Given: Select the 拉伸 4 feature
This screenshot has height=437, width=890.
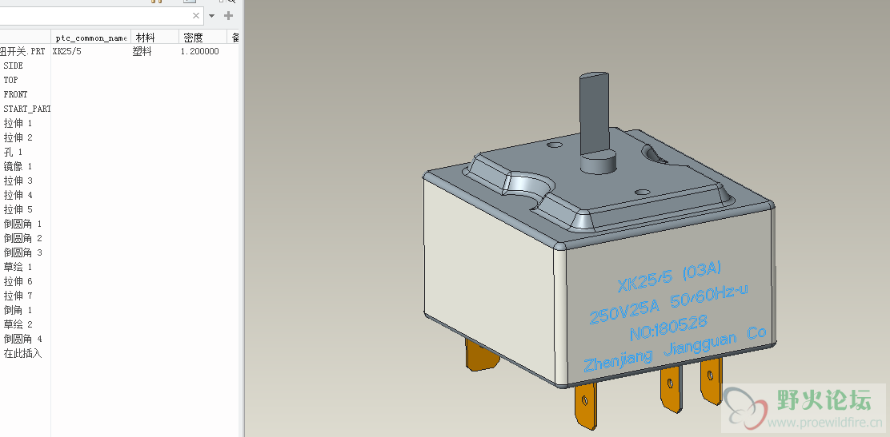Looking at the screenshot, I should (x=18, y=195).
